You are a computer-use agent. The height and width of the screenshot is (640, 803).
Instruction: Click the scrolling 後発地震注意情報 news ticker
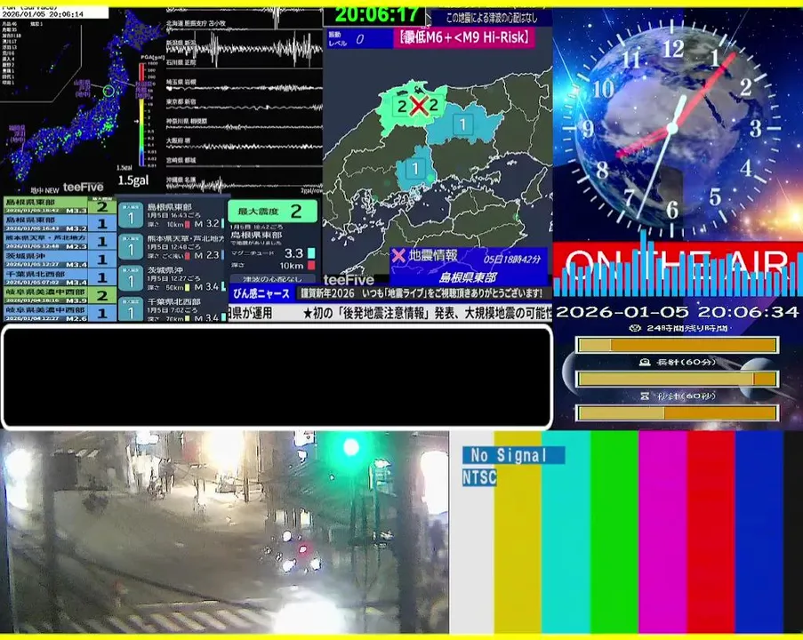click(x=390, y=313)
